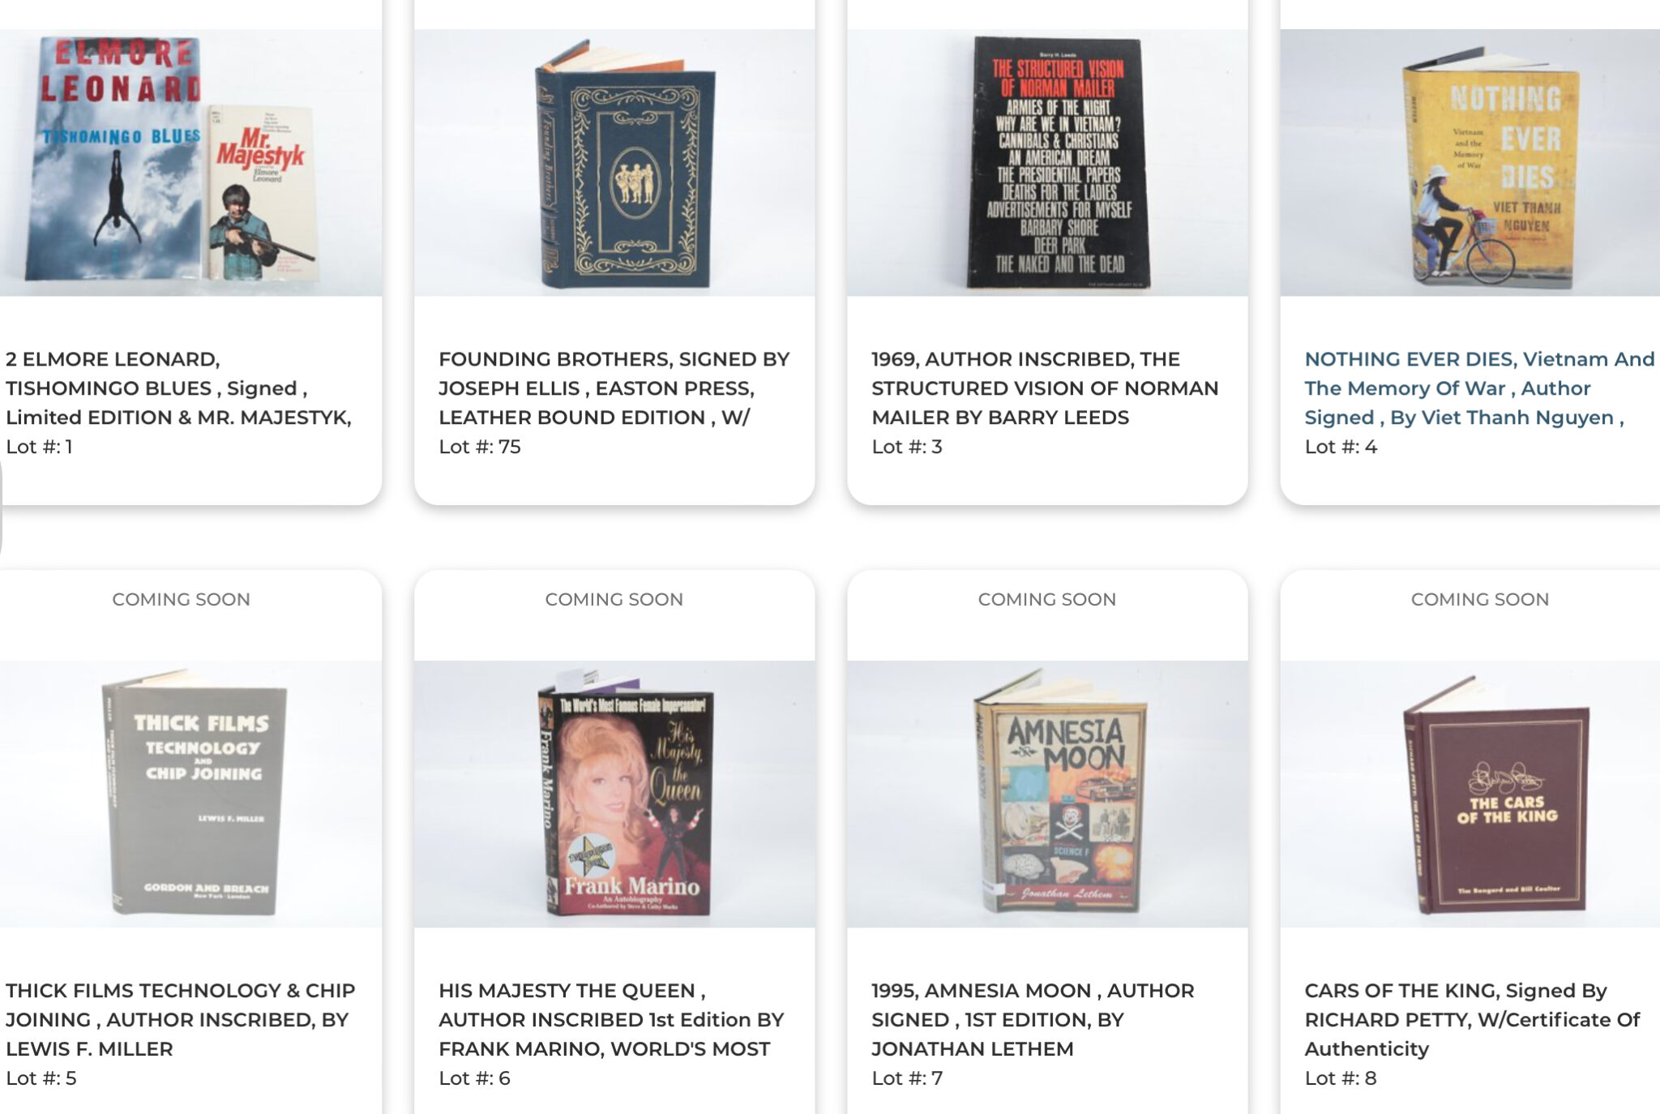This screenshot has width=1660, height=1114.
Task: Open the Thick Films Technology & Chip Joining title
Action: pyautogui.click(x=180, y=1019)
